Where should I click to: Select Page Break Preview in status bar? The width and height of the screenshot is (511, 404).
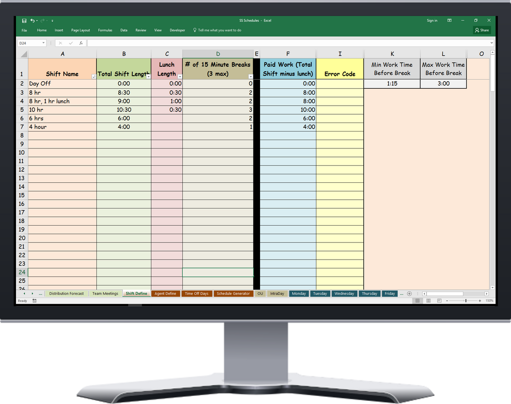439,300
